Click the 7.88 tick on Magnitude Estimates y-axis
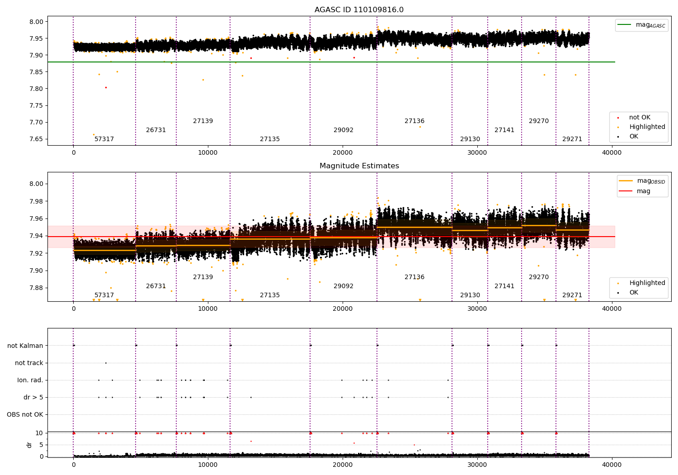This screenshot has height=475, width=678. tap(37, 288)
